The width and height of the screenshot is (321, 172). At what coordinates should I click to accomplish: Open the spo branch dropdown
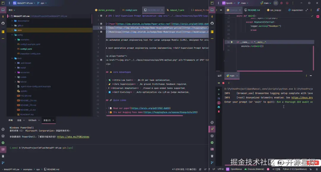click(x=42, y=3)
